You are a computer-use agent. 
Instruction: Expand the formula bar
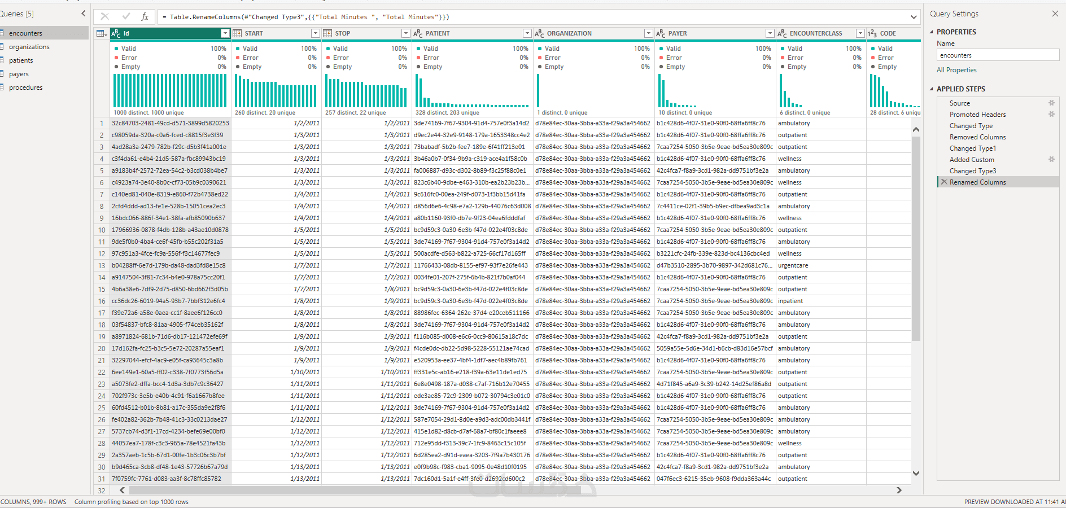coord(914,17)
